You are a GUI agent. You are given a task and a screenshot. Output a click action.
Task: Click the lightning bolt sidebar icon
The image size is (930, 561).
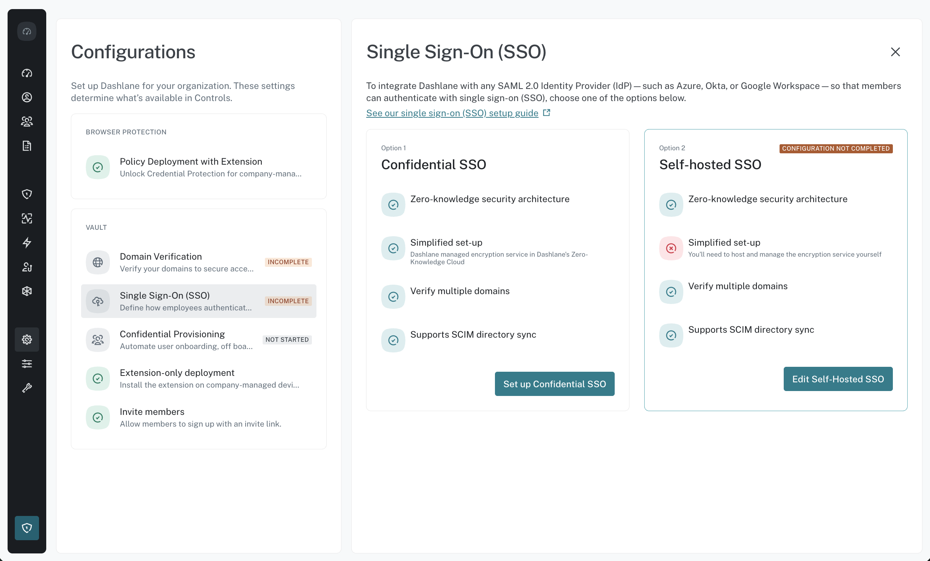pos(27,243)
